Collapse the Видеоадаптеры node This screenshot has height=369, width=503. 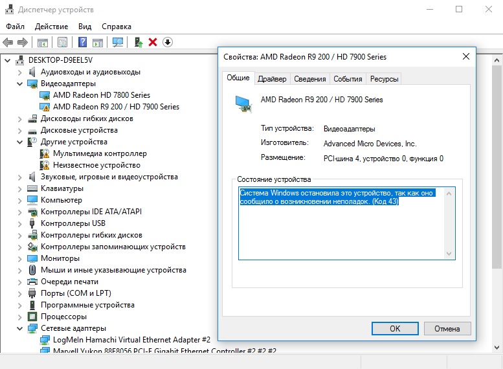click(20, 84)
